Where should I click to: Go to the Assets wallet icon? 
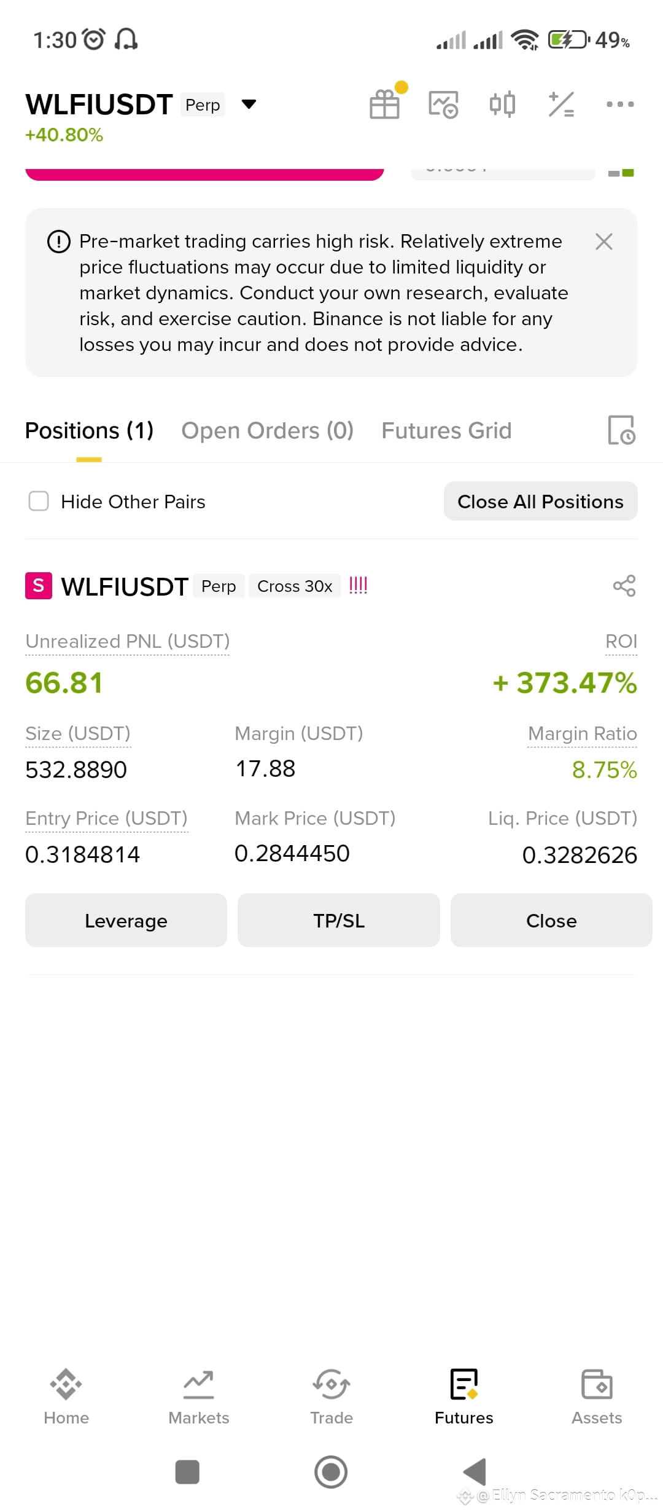597,1396
